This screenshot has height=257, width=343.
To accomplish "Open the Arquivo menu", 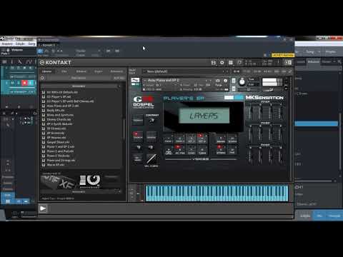I will coord(7,44).
